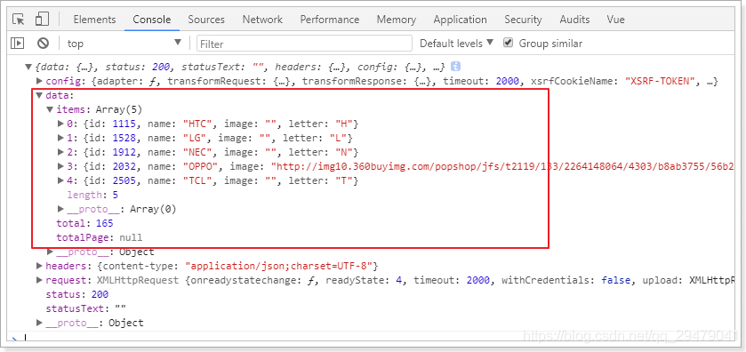Expand the request XMLHttpRequest property
The height and width of the screenshot is (352, 746).
(x=39, y=280)
